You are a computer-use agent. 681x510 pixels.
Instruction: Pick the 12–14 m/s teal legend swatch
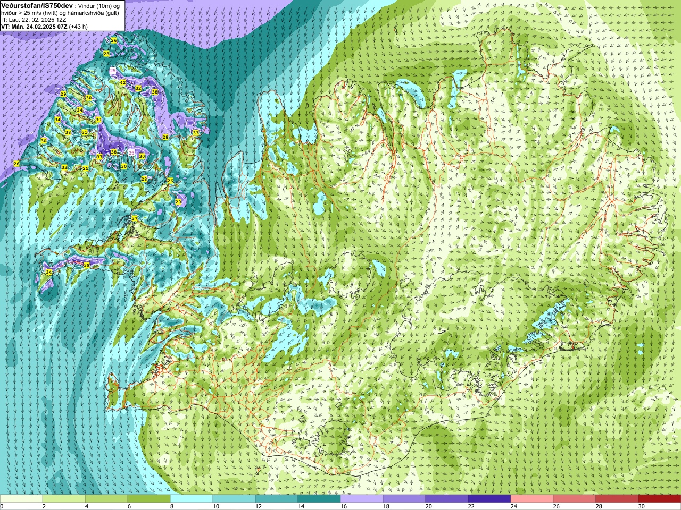point(277,499)
